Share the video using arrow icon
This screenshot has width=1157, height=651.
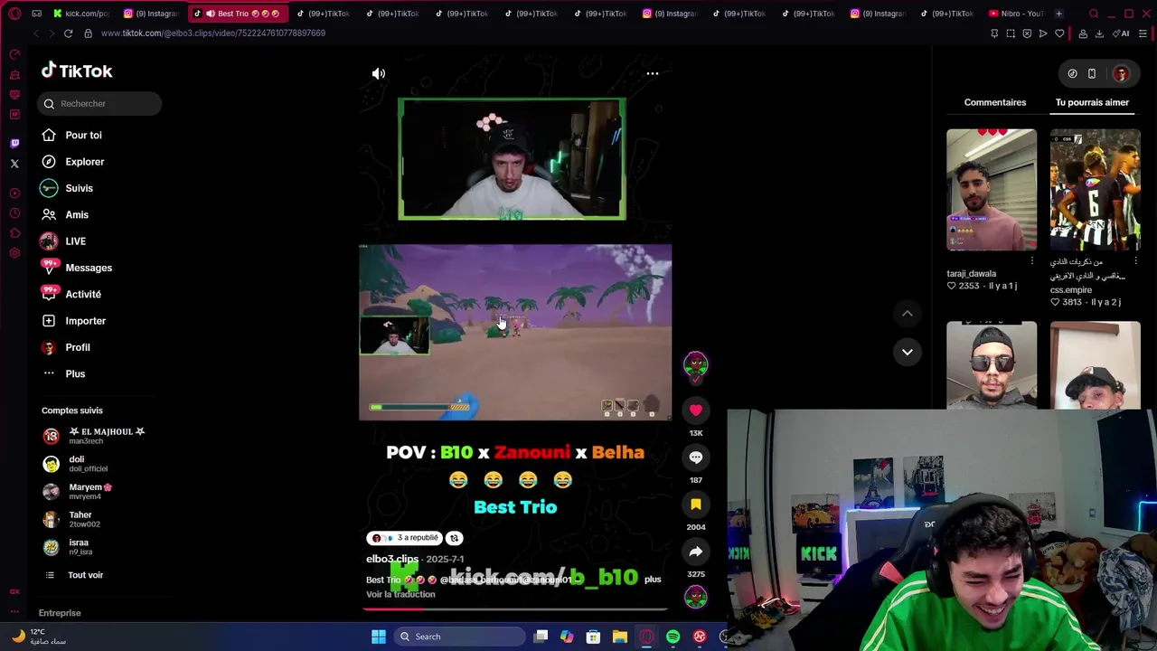(696, 552)
